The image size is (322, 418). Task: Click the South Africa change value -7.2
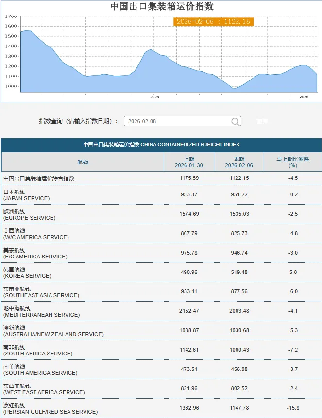click(x=293, y=350)
